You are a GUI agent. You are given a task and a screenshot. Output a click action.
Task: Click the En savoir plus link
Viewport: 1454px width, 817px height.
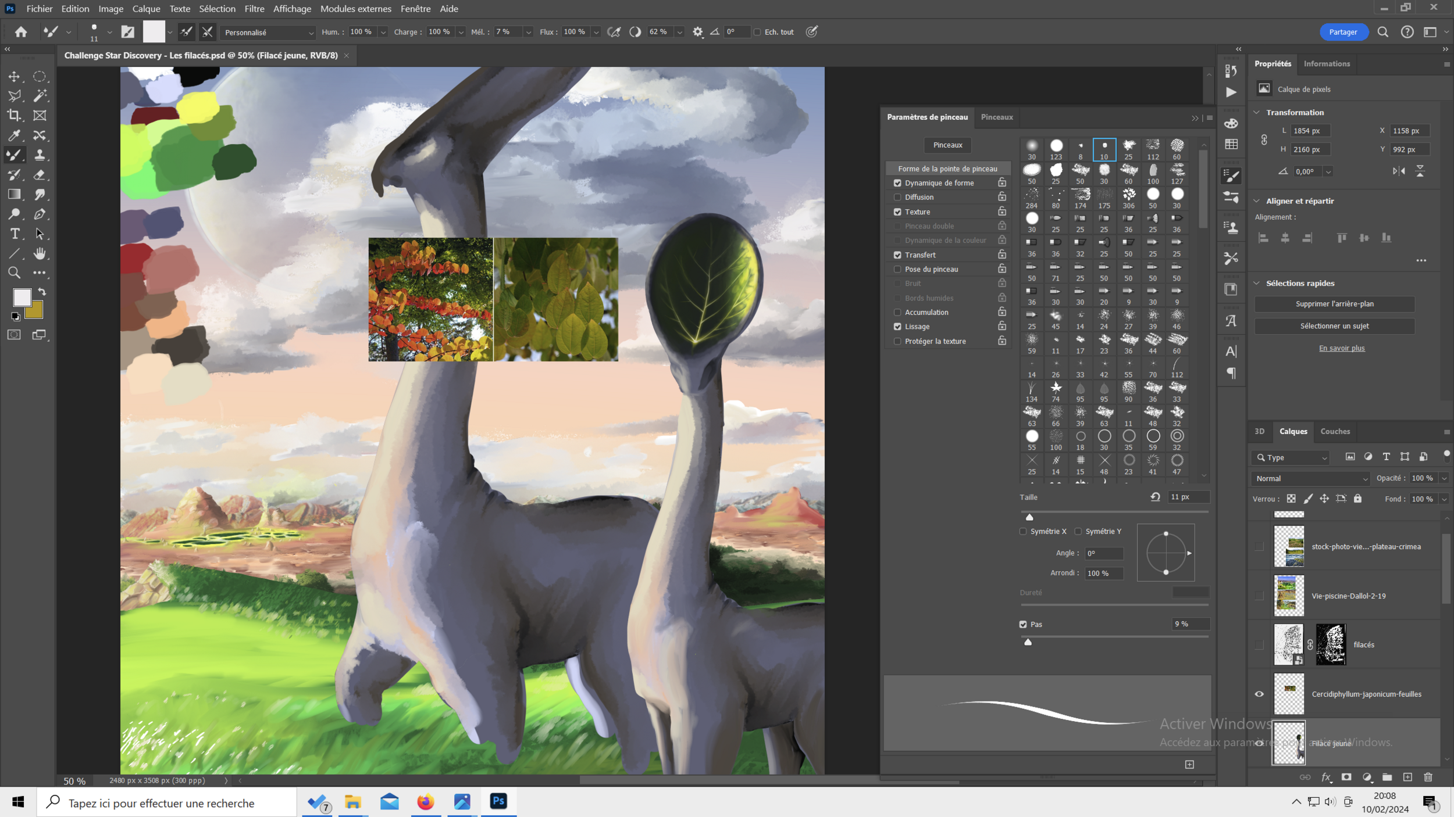pos(1341,348)
